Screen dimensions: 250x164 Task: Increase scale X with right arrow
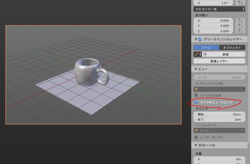[231, 20]
